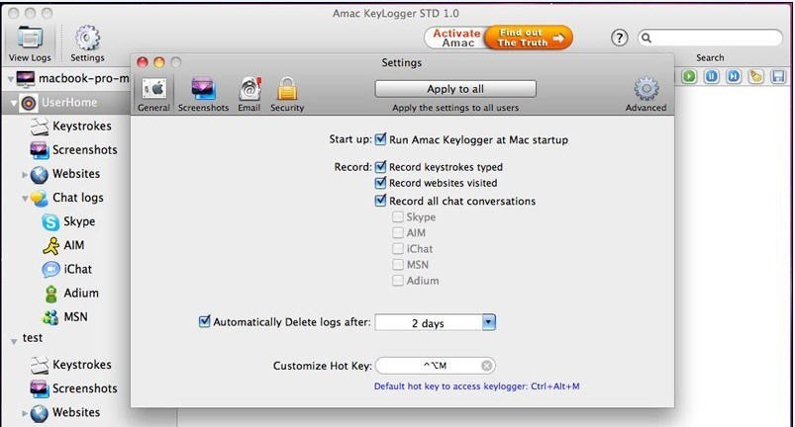Screen dimensions: 795x427
Task: Open Settings from the main toolbar gear icon
Action: pos(87,44)
